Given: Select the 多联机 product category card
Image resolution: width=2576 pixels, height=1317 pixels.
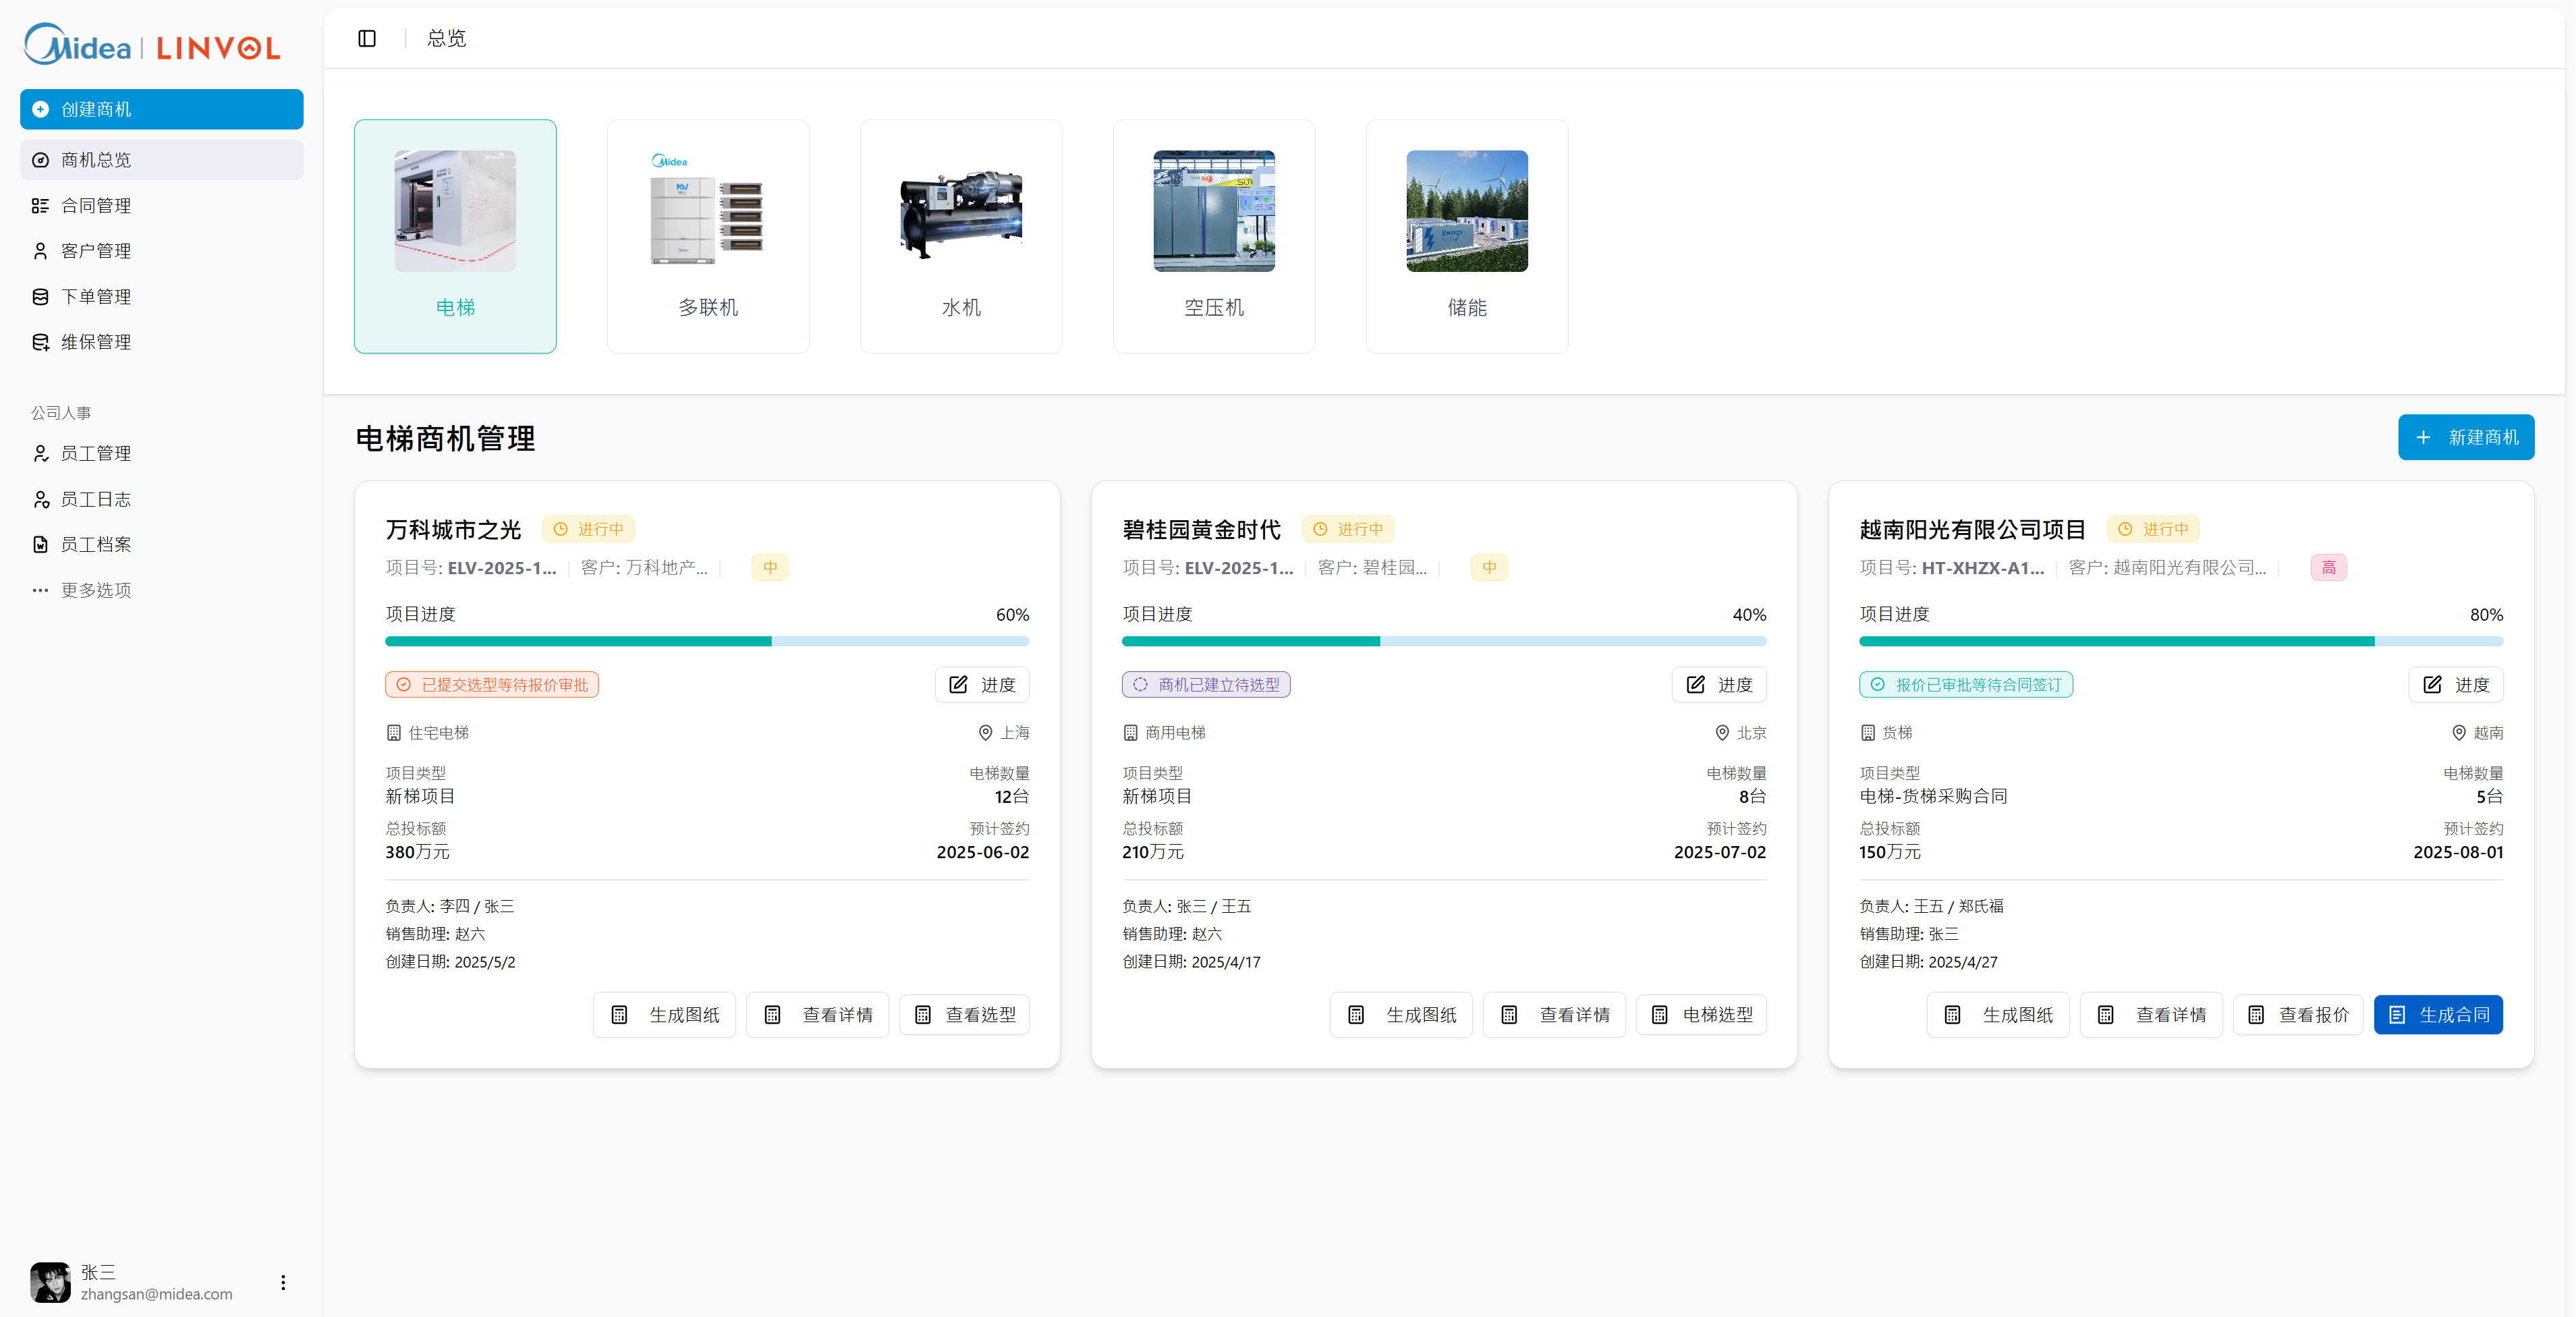Looking at the screenshot, I should coord(707,236).
